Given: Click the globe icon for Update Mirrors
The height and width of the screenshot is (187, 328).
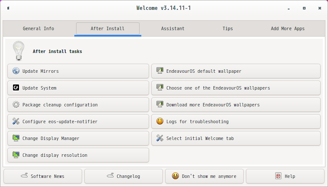Looking at the screenshot, I should (x=16, y=71).
